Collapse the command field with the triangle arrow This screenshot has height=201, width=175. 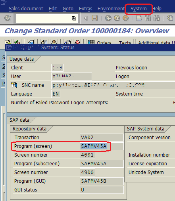[x=86, y=18]
